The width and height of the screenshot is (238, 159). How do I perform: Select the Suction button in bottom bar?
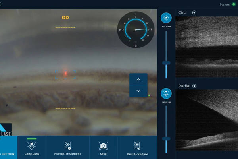(8, 147)
